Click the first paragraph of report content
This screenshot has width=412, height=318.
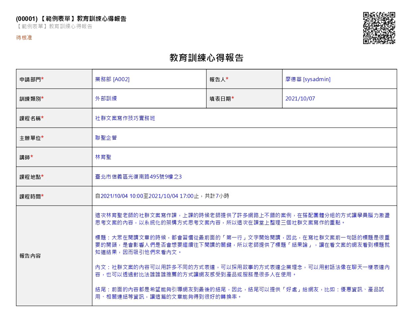coord(242,219)
